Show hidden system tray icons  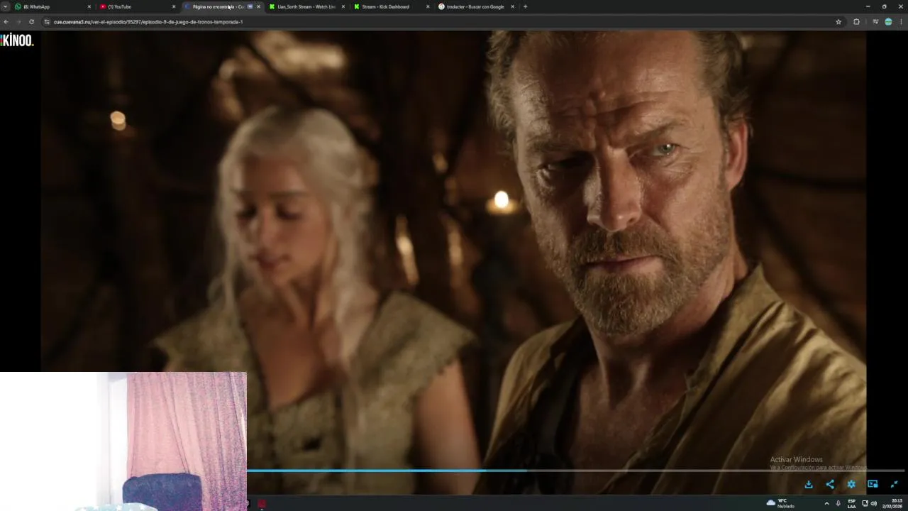tap(826, 503)
